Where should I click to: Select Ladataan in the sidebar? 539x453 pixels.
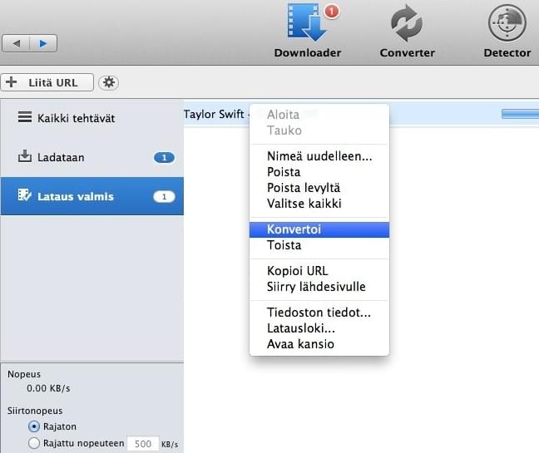pos(91,157)
